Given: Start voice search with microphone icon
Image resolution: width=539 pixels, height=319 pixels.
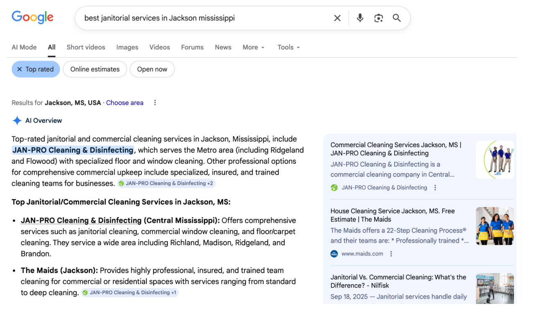Looking at the screenshot, I should pos(360,18).
